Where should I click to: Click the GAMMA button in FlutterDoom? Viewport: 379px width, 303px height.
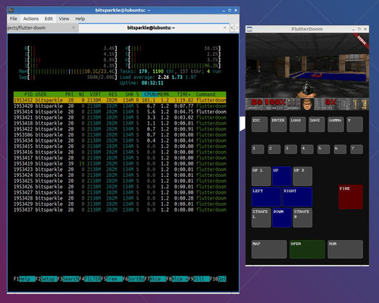(x=336, y=124)
